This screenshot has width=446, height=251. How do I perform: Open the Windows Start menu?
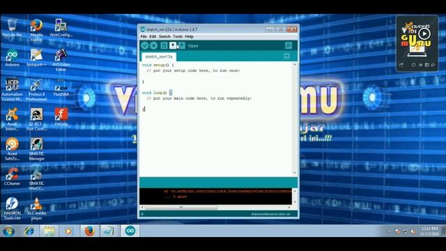[9, 231]
